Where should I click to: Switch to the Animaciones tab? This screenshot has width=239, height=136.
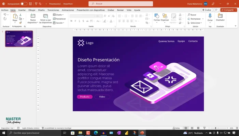pos(68,10)
